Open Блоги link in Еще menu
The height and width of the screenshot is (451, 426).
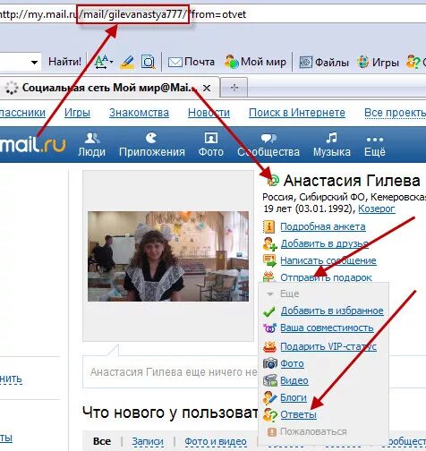(x=294, y=397)
